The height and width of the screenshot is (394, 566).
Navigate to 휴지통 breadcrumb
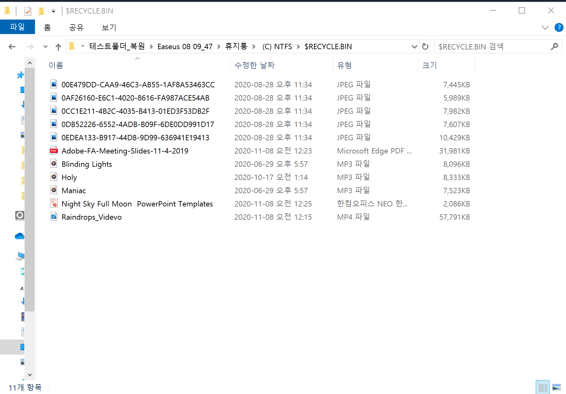[236, 46]
